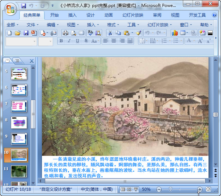This screenshot has width=221, height=196.
Task: Click the New blank presentation icon
Action: click(x=10, y=33)
